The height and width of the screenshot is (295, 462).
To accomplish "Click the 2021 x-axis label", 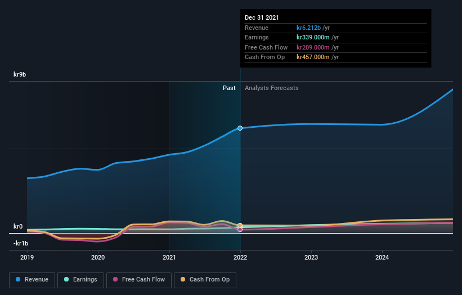I will coord(169,258).
